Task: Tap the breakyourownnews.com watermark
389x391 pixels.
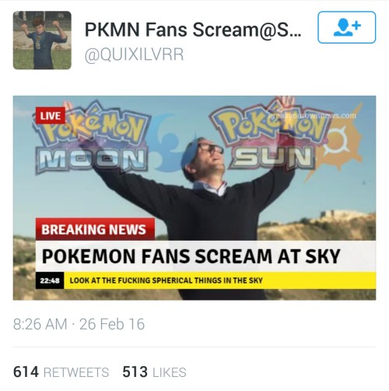Action: (313, 115)
